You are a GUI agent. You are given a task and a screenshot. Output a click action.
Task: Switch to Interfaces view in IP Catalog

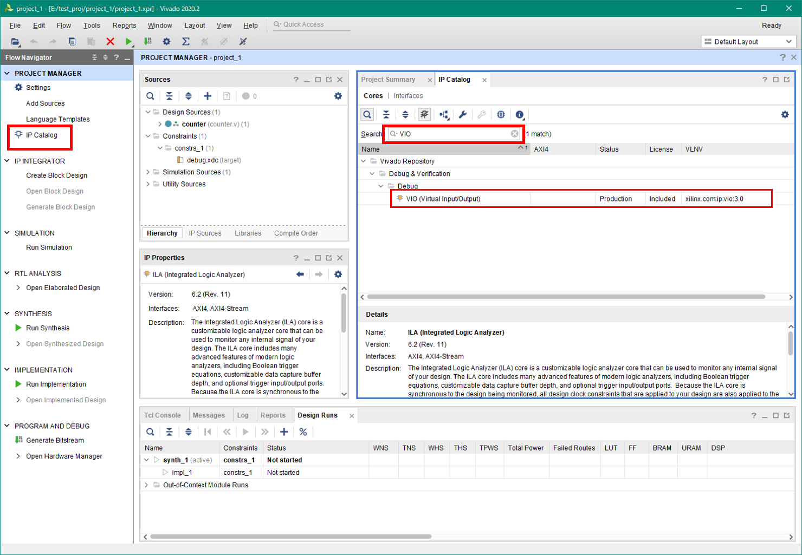coord(408,96)
